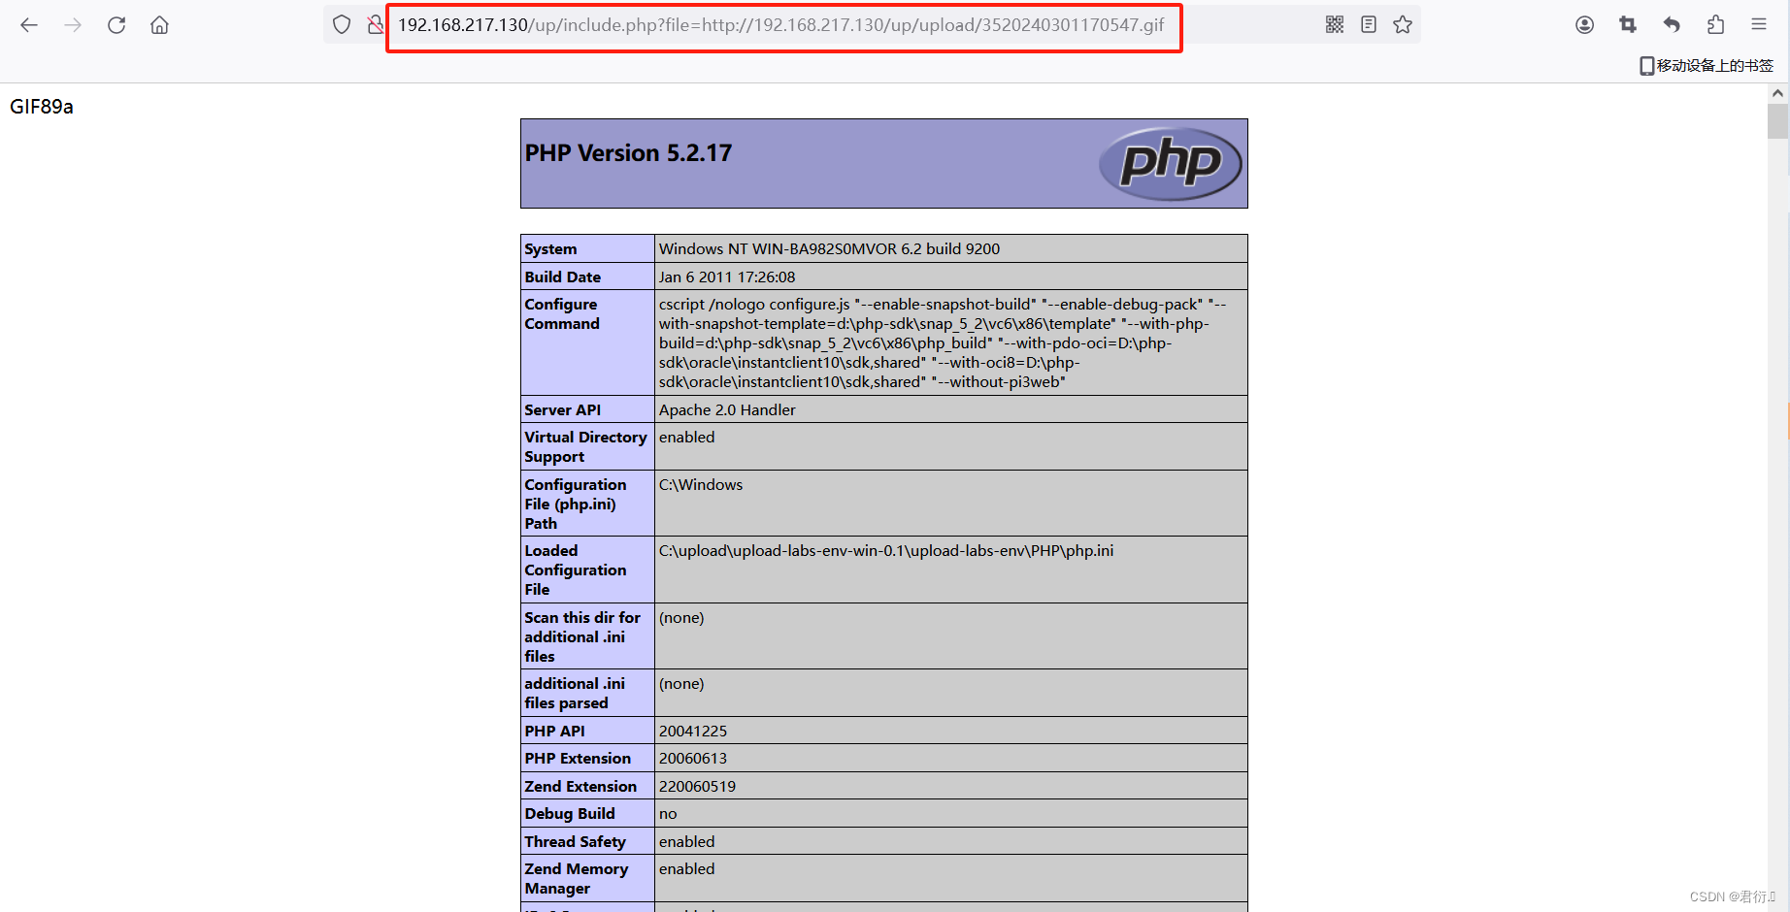This screenshot has height=912, width=1790.
Task: Click the 220060519 value
Action: coord(697,787)
